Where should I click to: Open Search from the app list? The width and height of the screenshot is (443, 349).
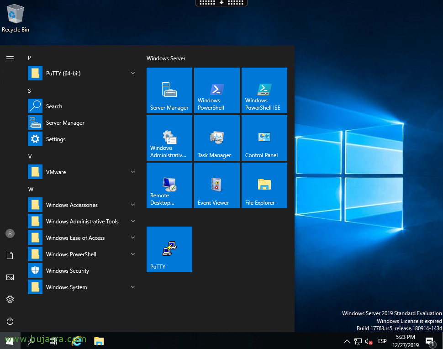coord(83,106)
